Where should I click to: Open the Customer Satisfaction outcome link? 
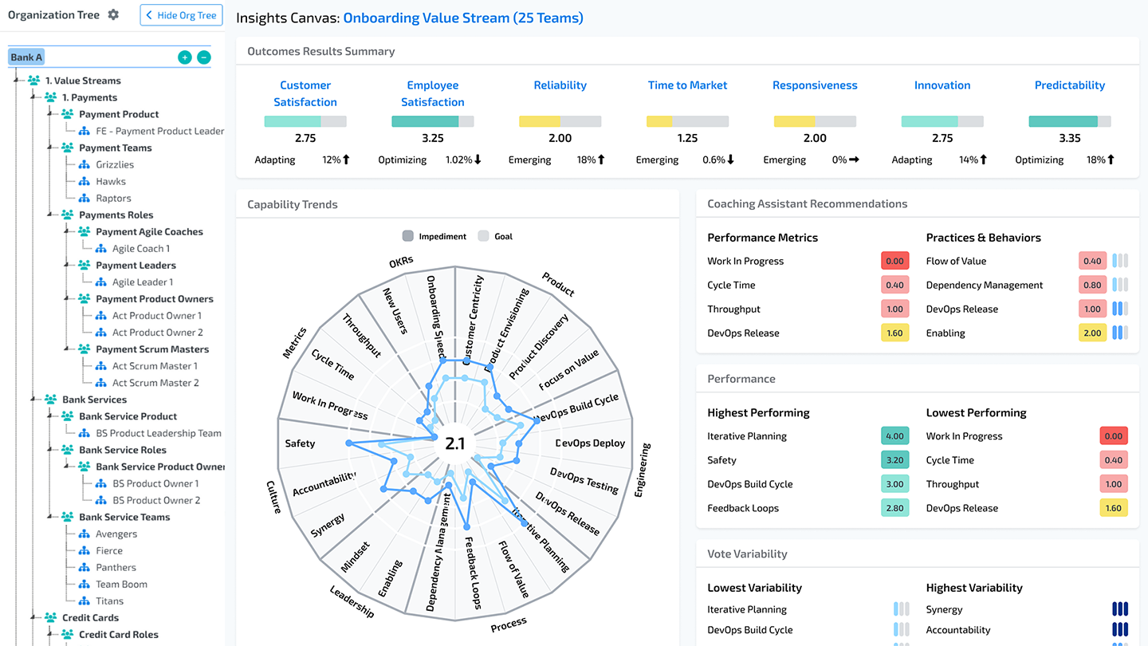click(305, 93)
